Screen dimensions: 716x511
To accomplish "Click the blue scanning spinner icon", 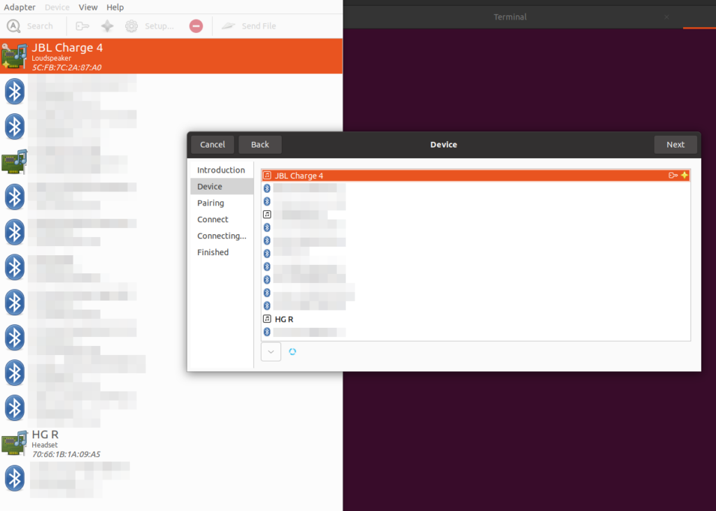I will tap(292, 352).
